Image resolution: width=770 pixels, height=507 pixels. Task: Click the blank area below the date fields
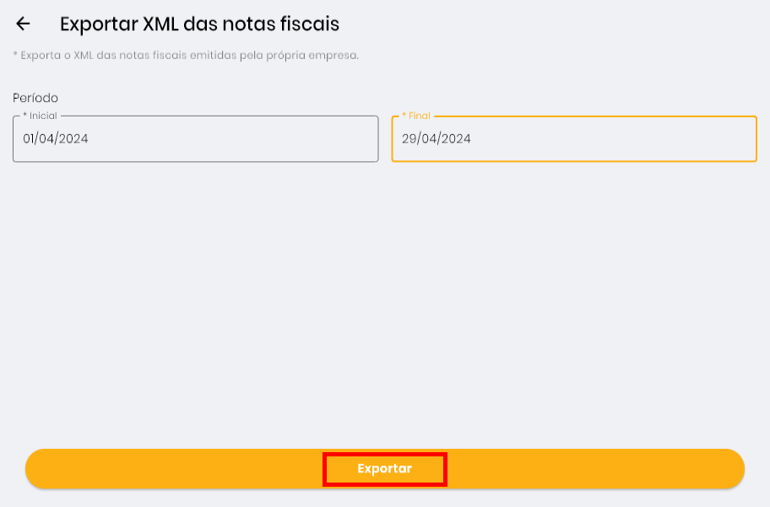point(384,295)
